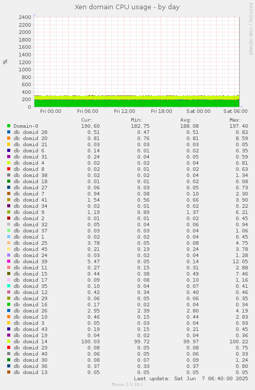Click the green Domain-0 legend color swatch
255x390 pixels.
click(9, 126)
